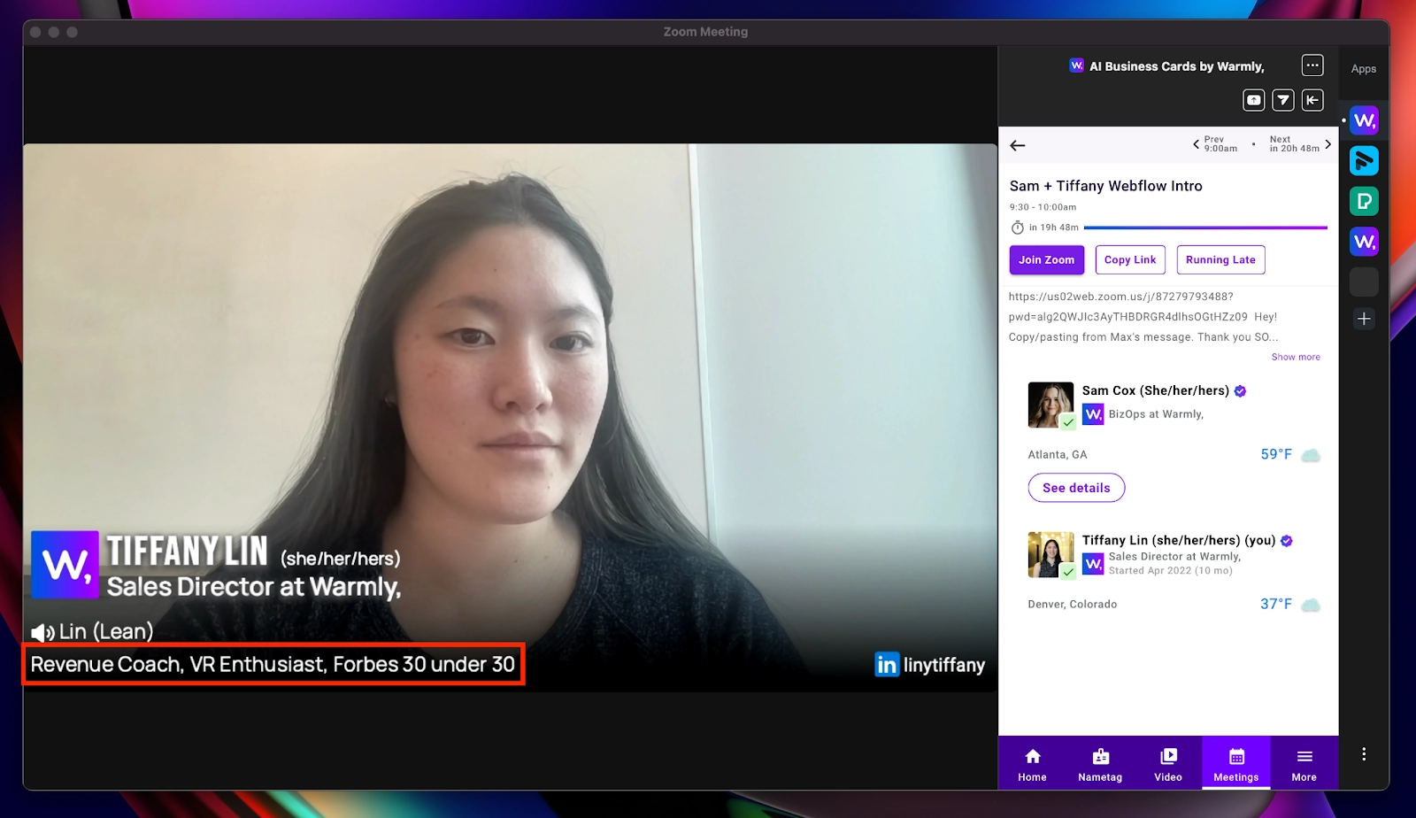1416x818 pixels.
Task: Click the TIFFANY LIN name on video overlay
Action: click(187, 551)
